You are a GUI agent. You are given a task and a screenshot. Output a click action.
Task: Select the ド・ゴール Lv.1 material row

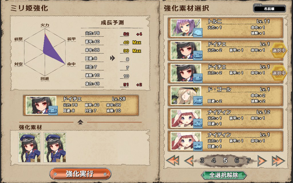pos(225,96)
